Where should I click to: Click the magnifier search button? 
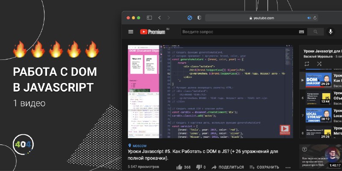tap(315, 32)
